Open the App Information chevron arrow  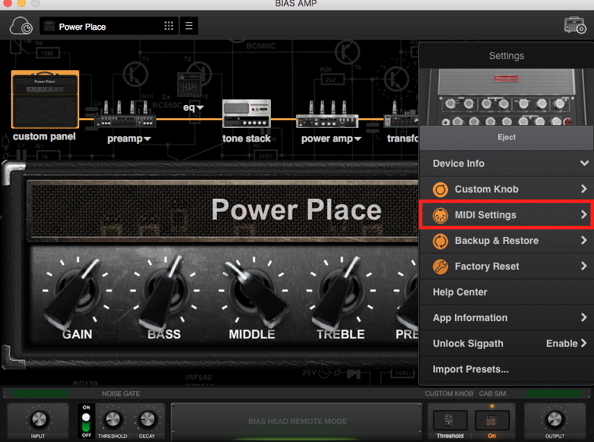pyautogui.click(x=584, y=318)
